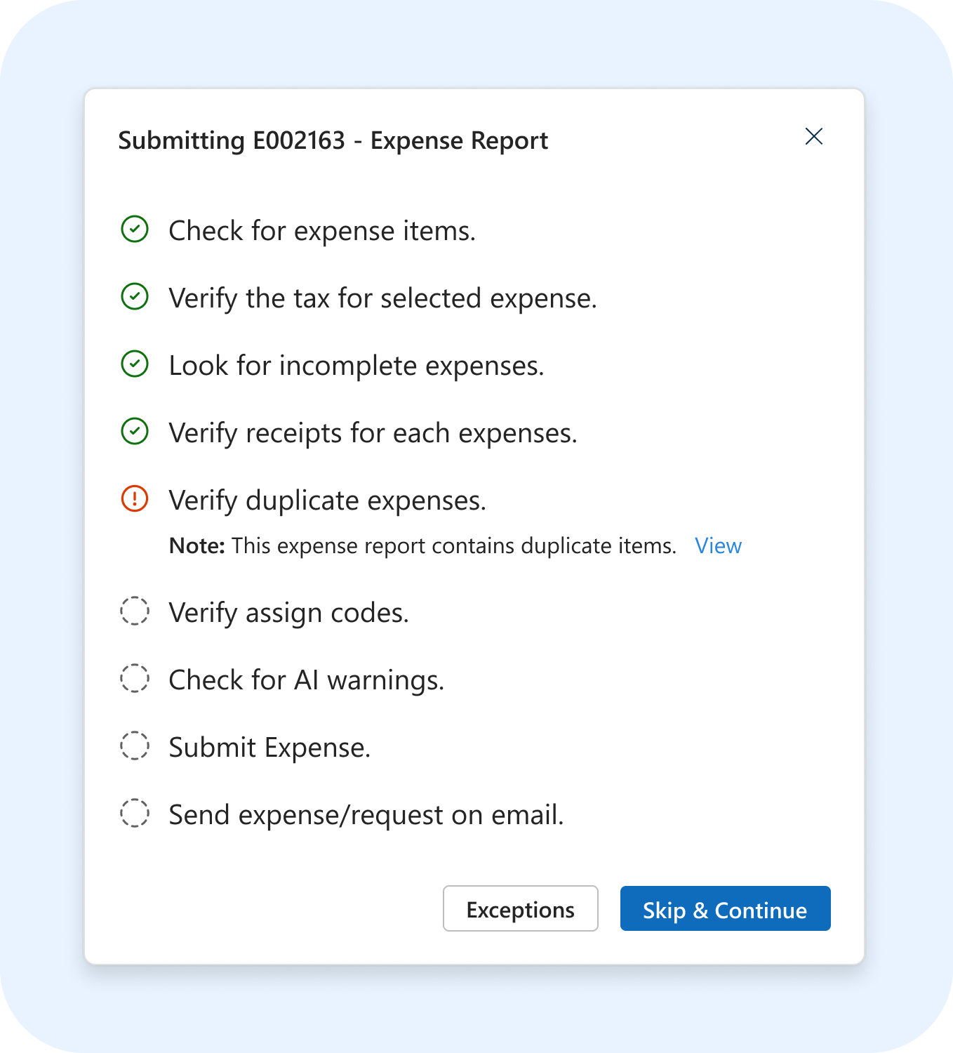Select the Check for AI warnings step
Image resolution: width=953 pixels, height=1053 pixels.
coord(306,679)
